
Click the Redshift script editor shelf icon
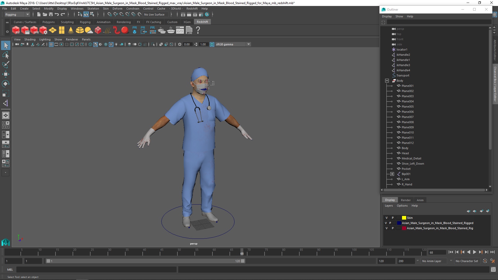click(x=180, y=30)
